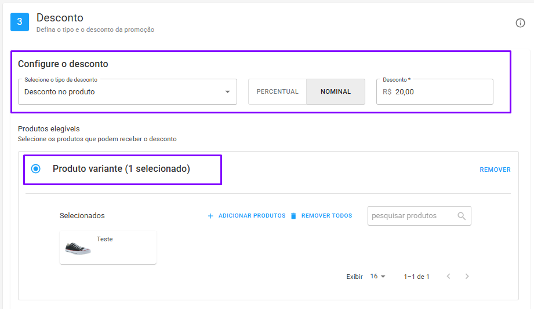Focus the pesquisar produtos search field
This screenshot has height=309, width=534.
click(x=419, y=216)
